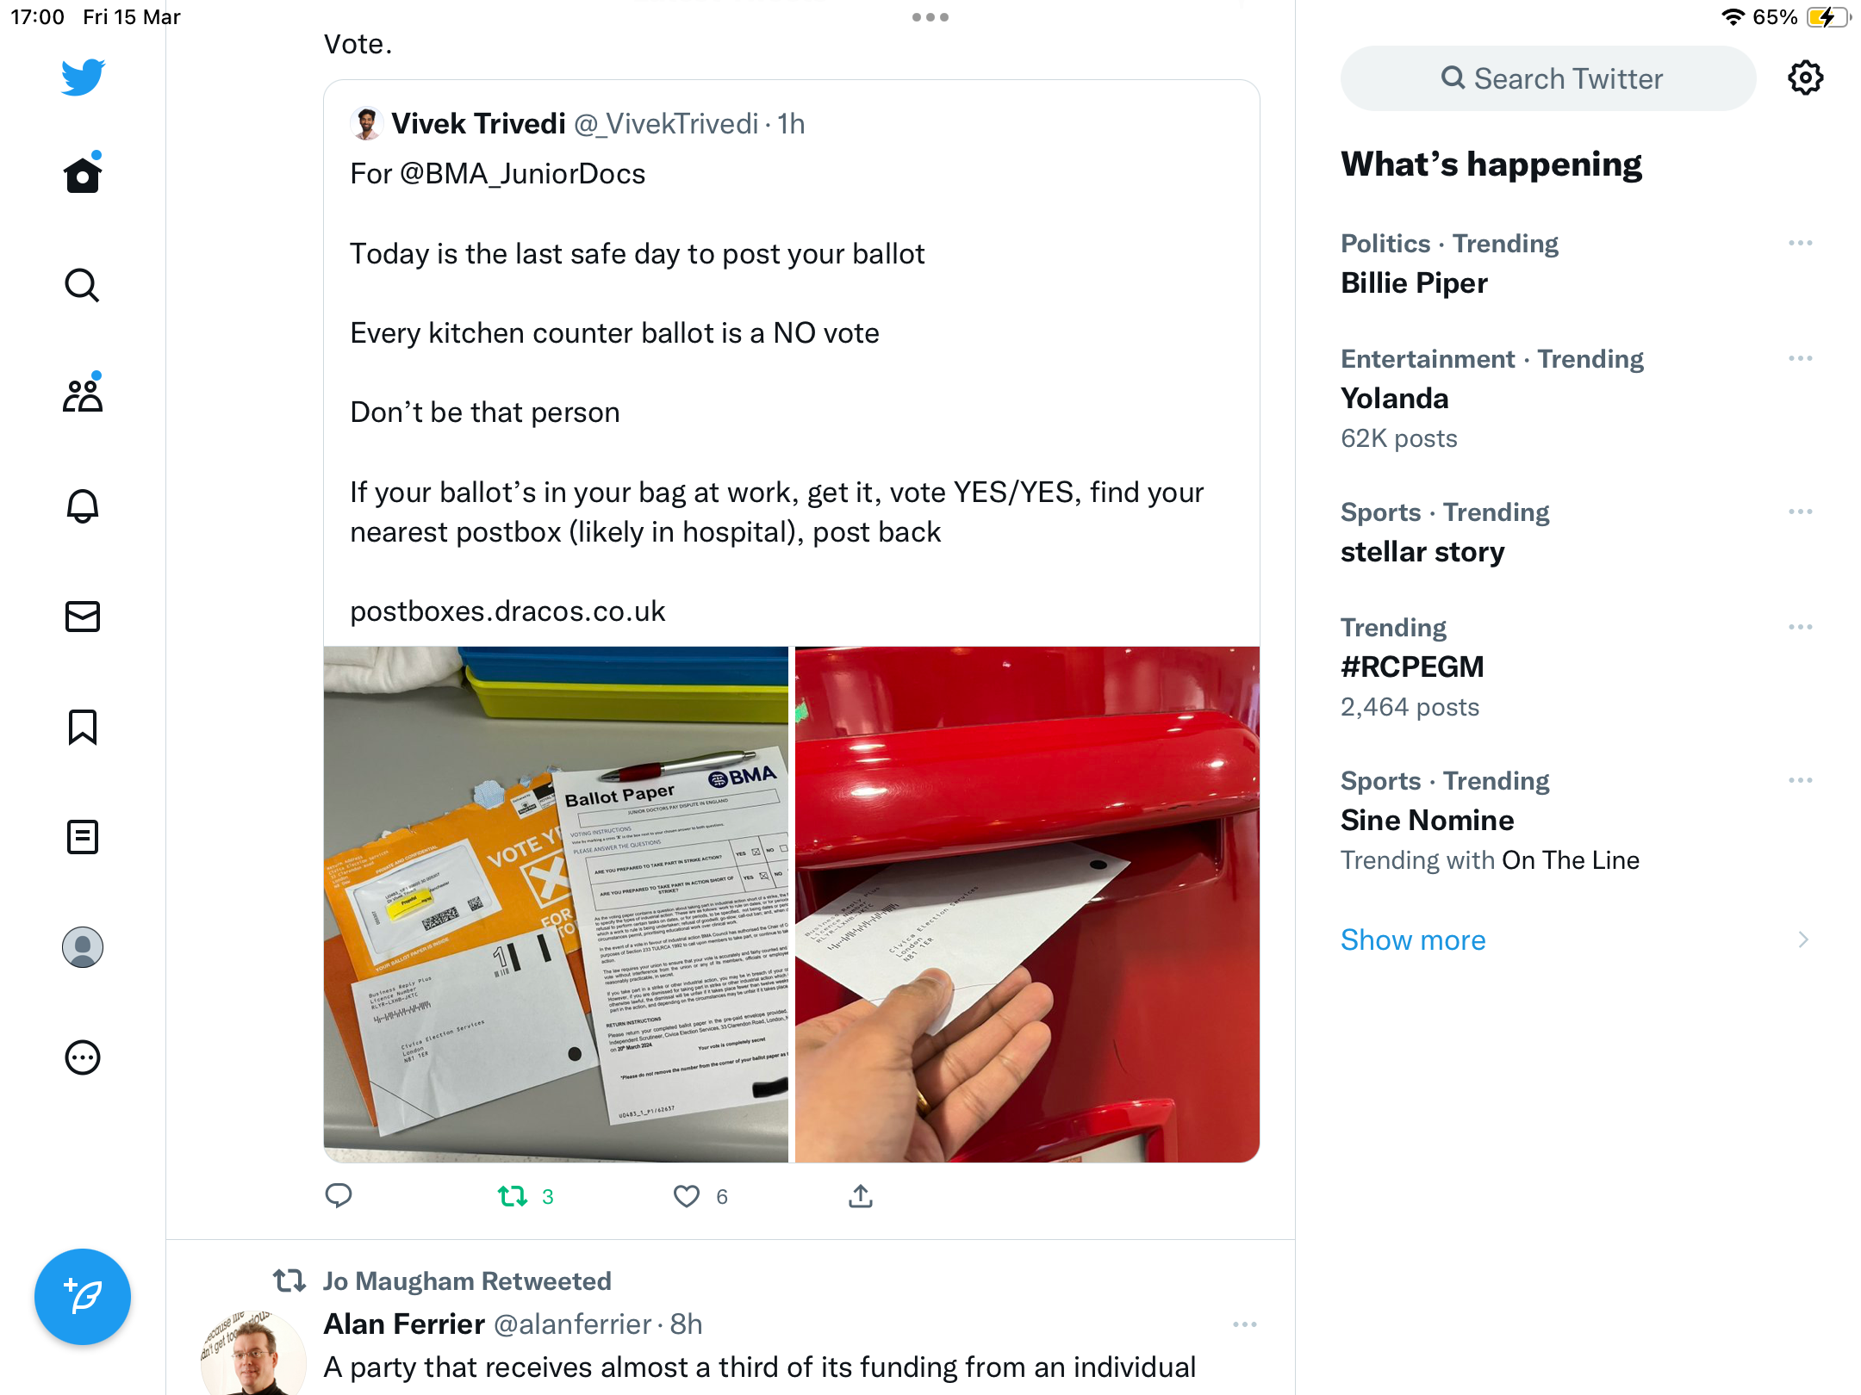Show more trending topics
1861x1395 pixels.
point(1413,939)
